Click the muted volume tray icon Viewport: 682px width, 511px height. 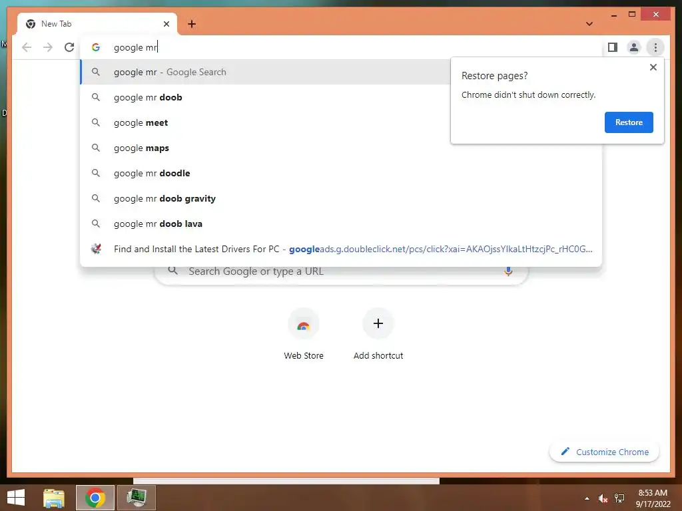603,498
